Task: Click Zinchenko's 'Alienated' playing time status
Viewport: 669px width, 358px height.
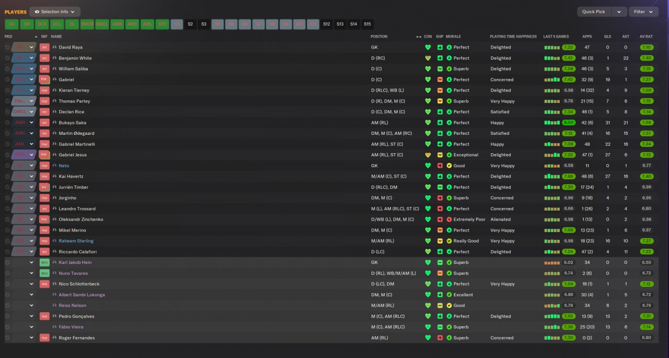Action: (501, 220)
